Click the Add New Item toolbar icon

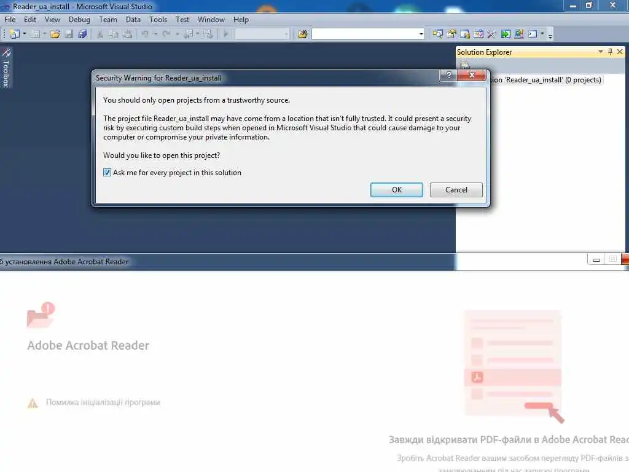[35, 34]
